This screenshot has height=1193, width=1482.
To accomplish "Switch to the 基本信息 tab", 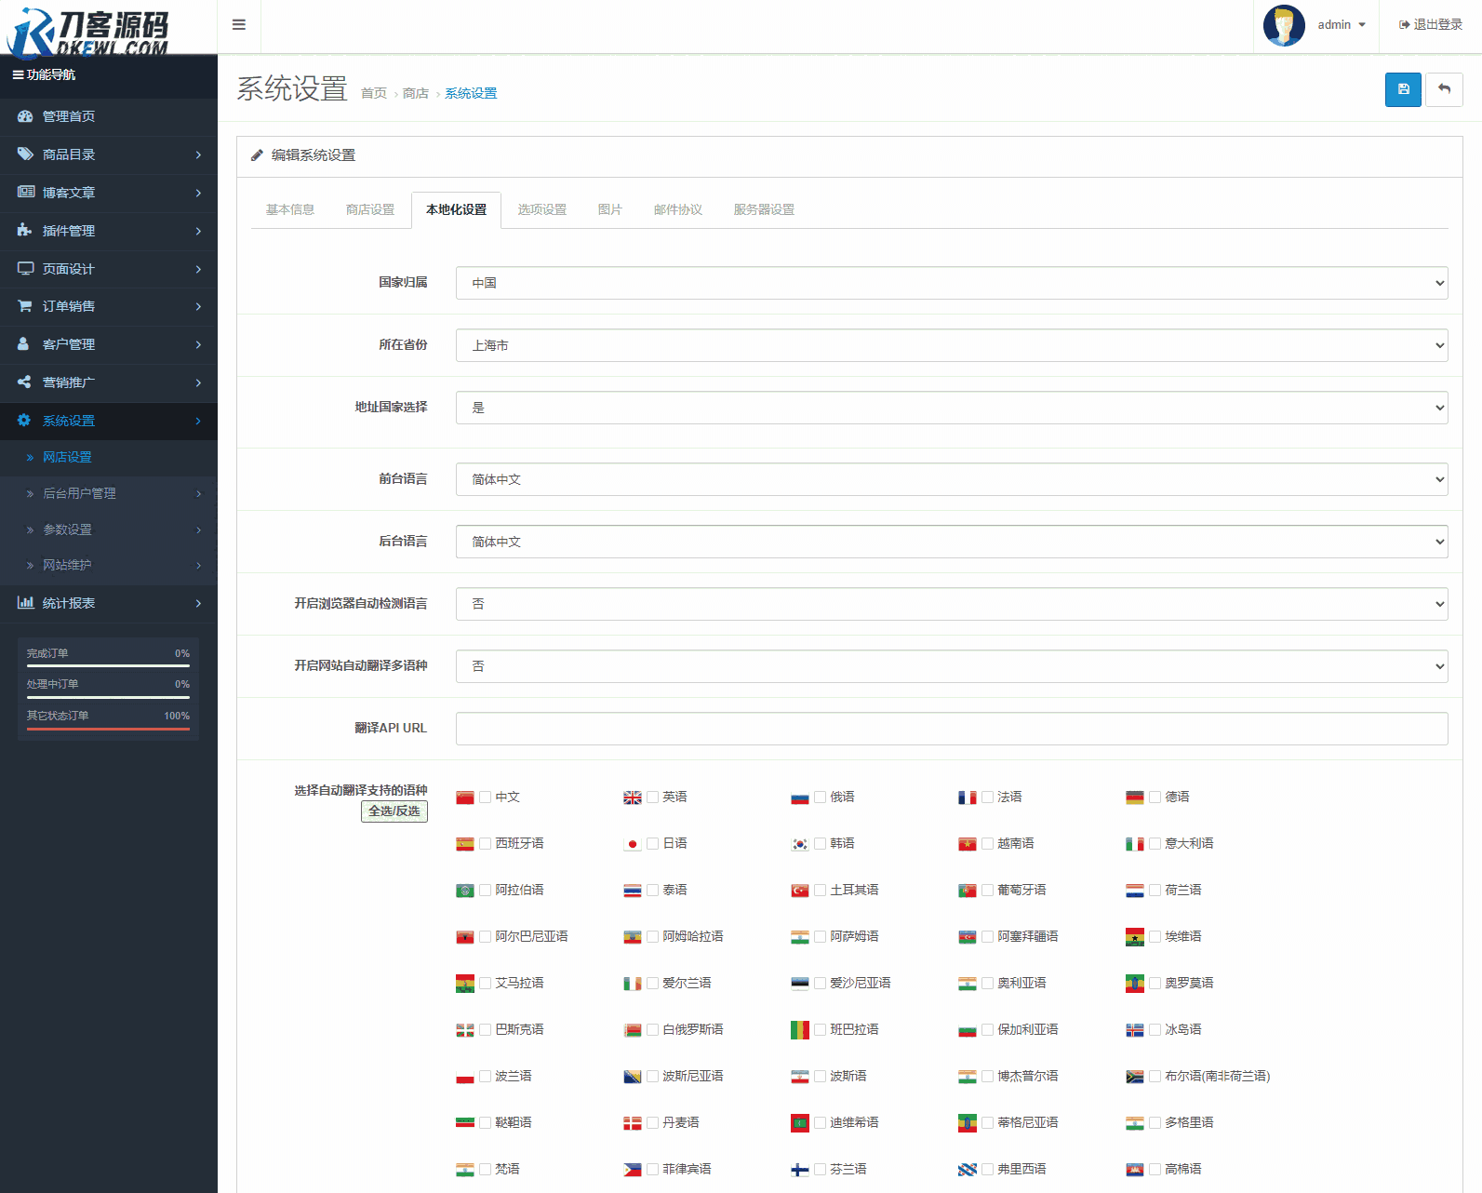I will [290, 210].
